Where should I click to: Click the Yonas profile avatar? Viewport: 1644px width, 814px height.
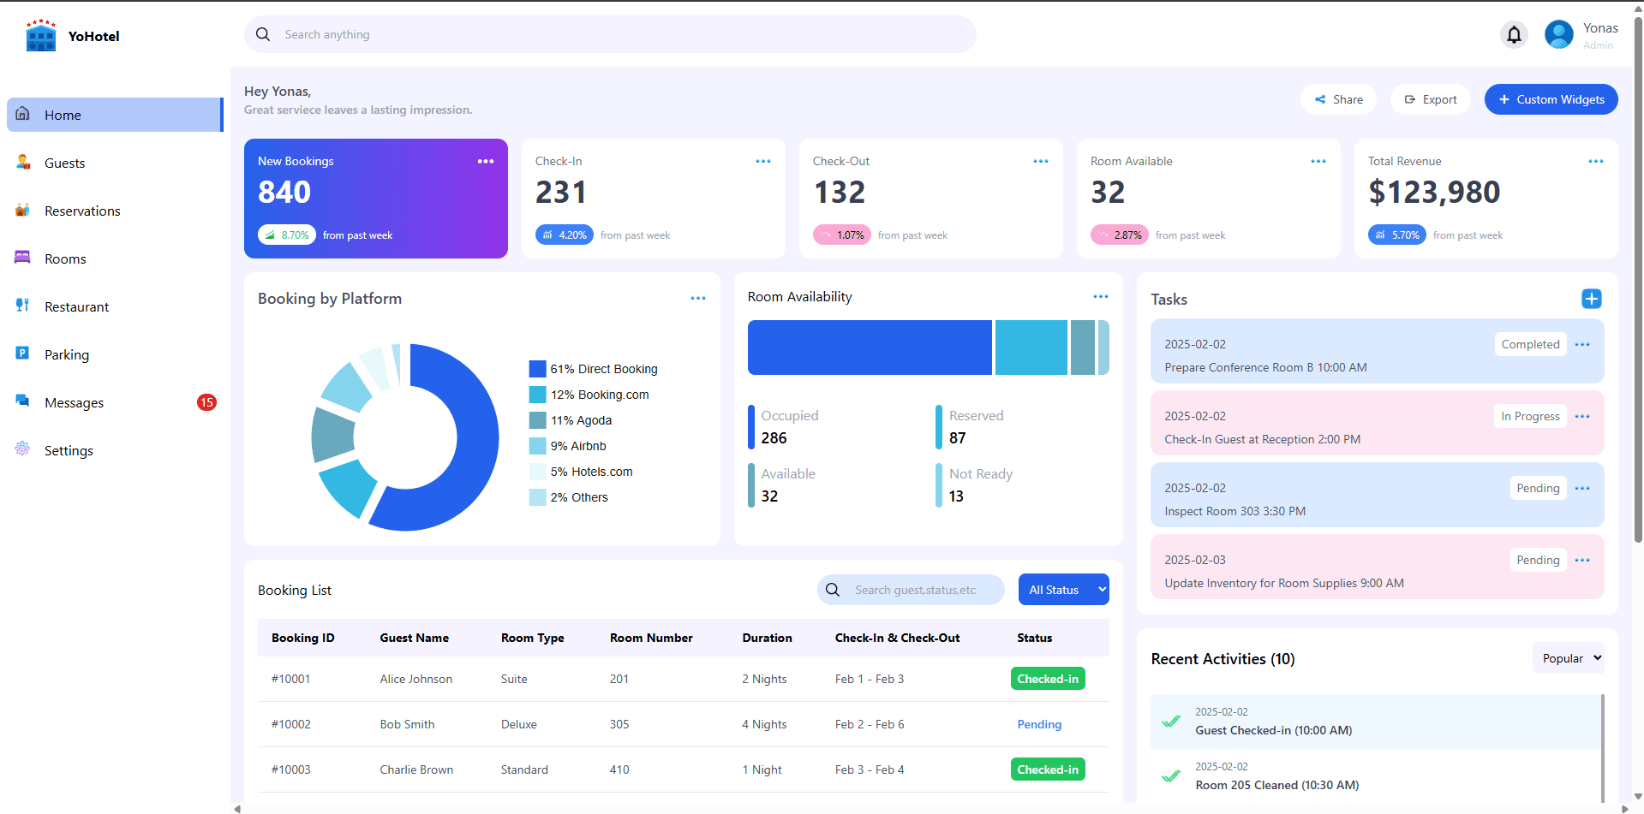tap(1558, 35)
